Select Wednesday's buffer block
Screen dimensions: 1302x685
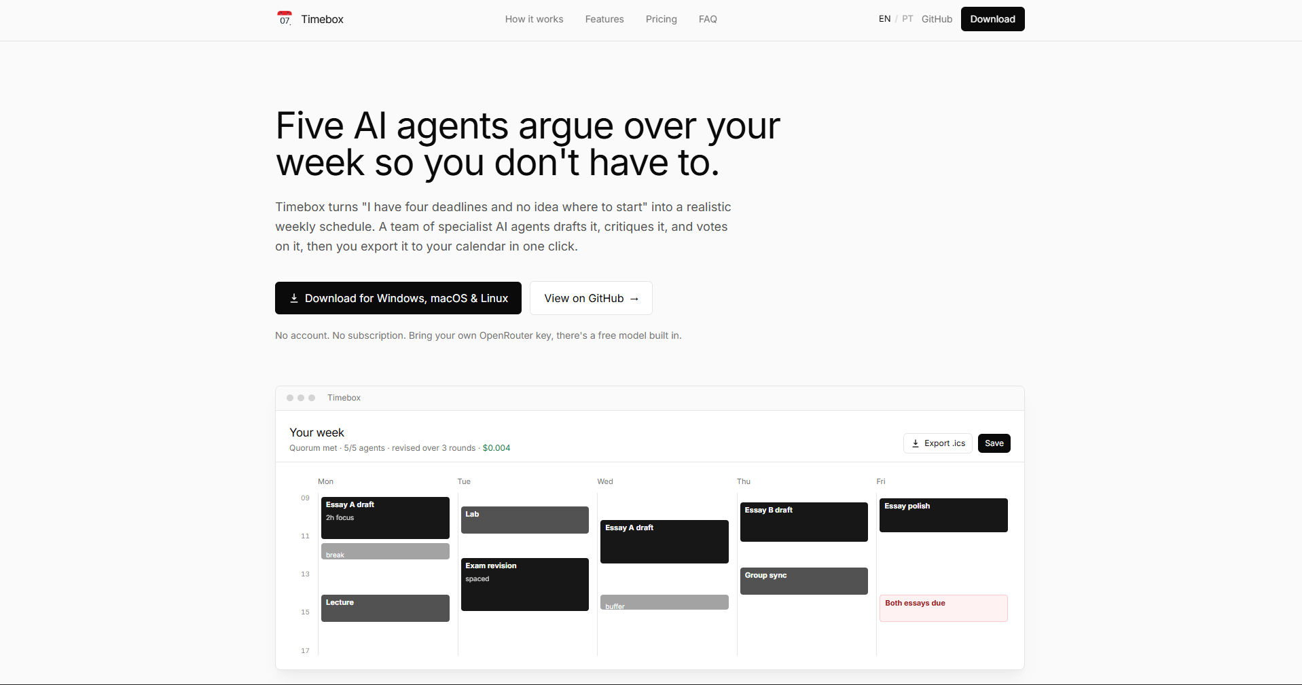click(x=664, y=602)
